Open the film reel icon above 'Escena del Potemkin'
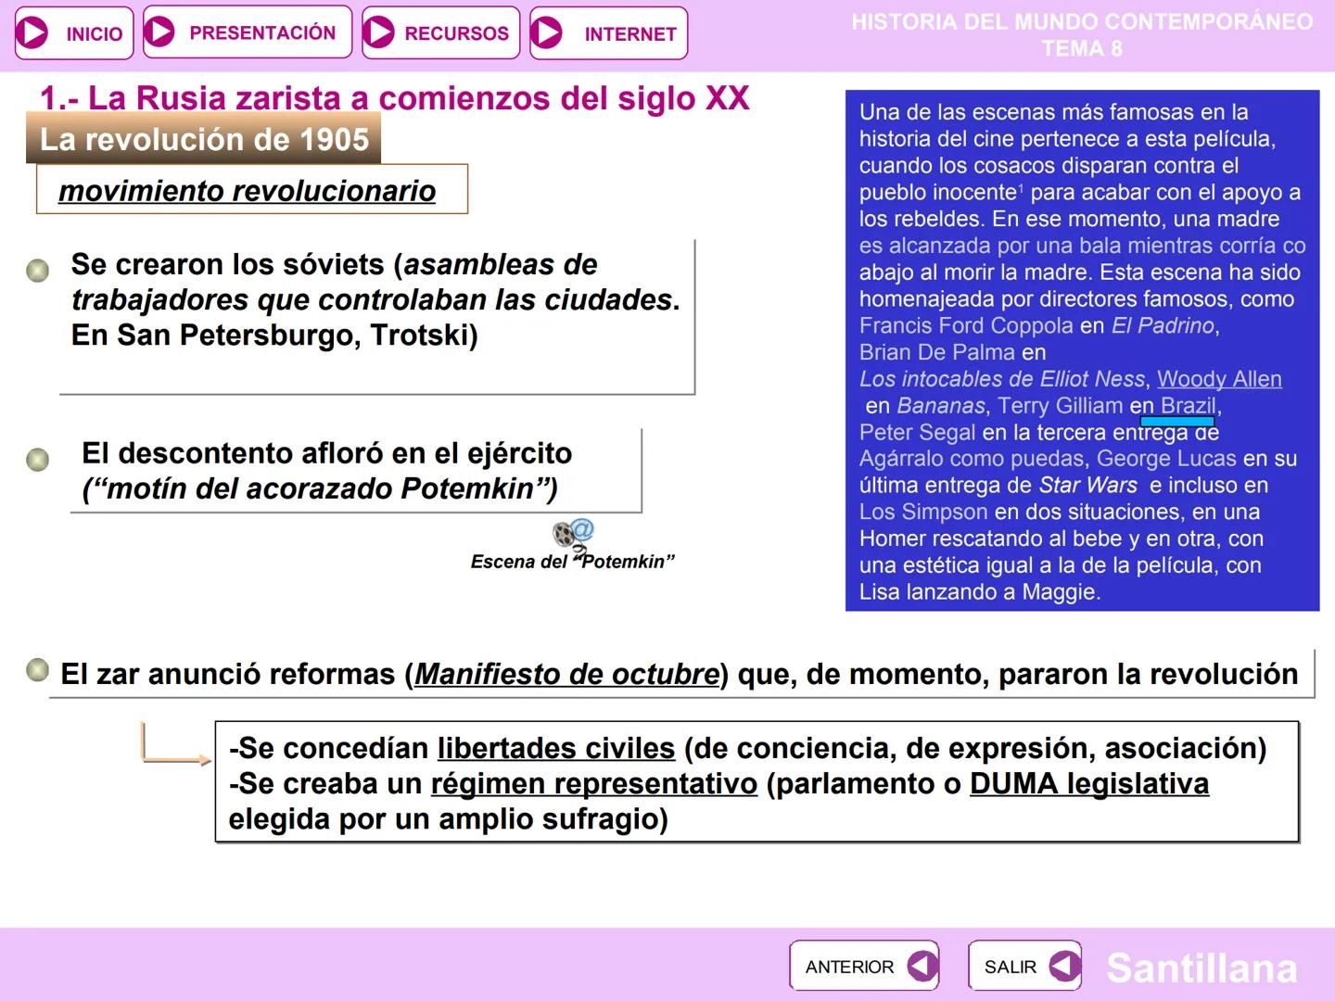 tap(564, 533)
